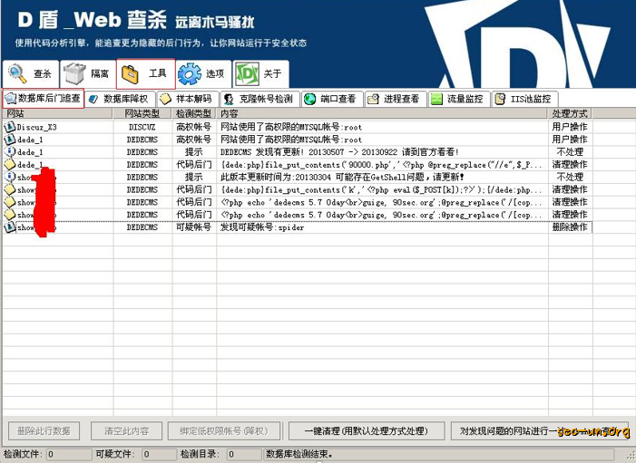Select the 进程查看 tool tab
636x463 pixels.
[396, 99]
